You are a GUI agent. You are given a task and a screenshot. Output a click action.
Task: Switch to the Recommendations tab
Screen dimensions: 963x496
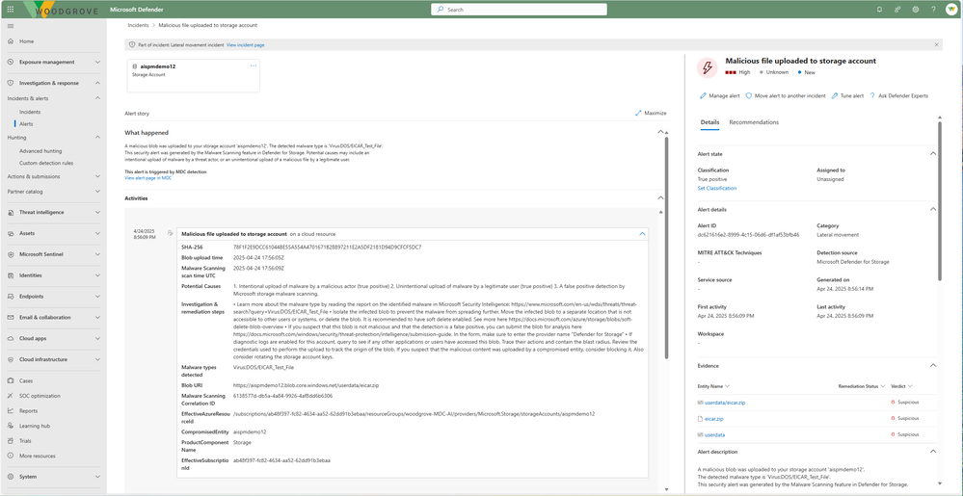point(754,122)
